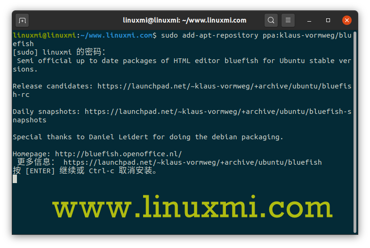This screenshot has height=248, width=370.
Task: Click the 按 [ENTER] 继续 prompt line
Action: click(x=85, y=171)
